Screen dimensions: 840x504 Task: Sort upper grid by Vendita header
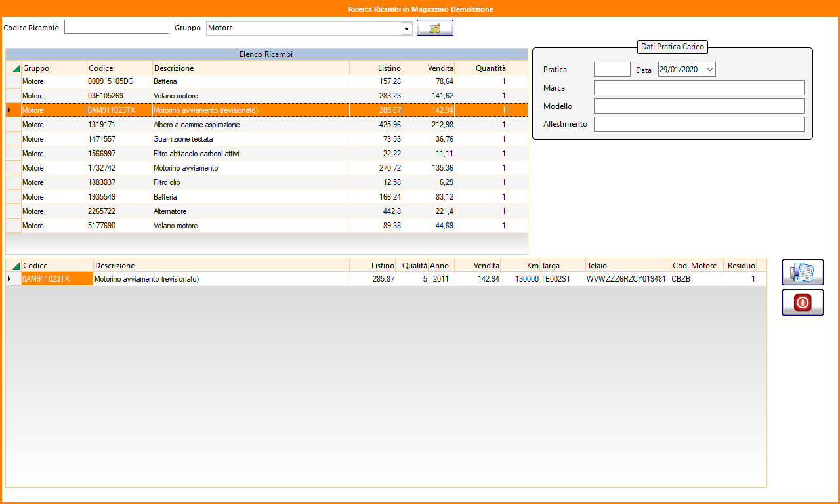428,68
